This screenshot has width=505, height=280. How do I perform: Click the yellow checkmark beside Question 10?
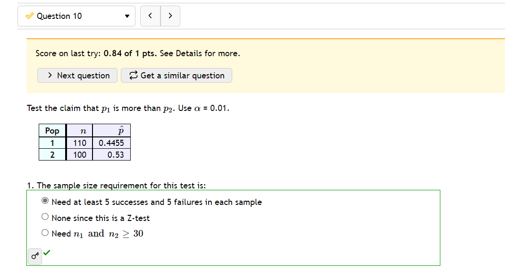point(30,16)
